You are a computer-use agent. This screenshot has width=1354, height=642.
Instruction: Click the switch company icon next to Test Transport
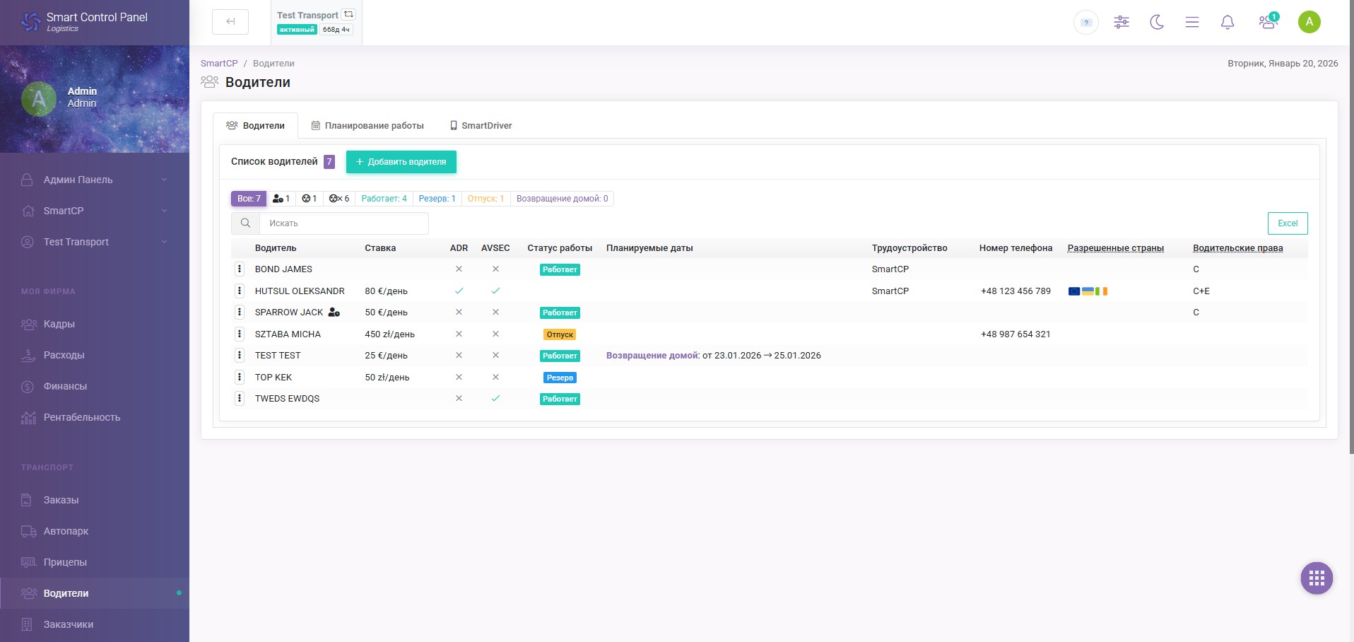[x=348, y=14]
